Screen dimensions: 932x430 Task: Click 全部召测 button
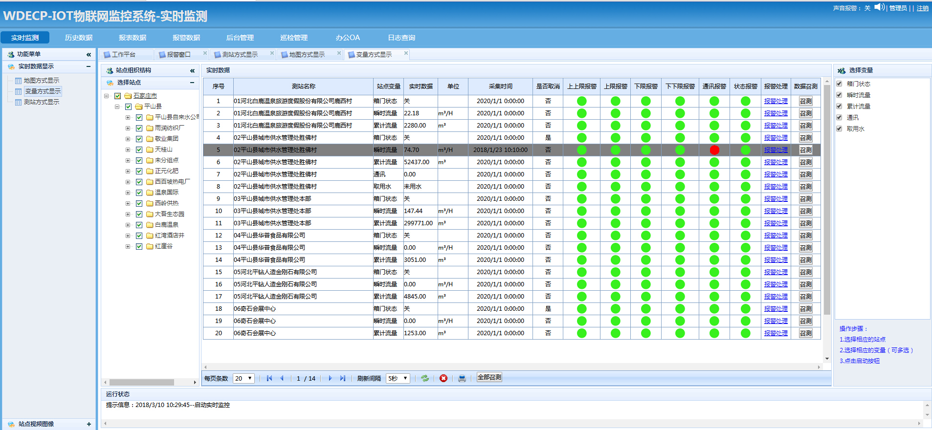click(x=489, y=378)
